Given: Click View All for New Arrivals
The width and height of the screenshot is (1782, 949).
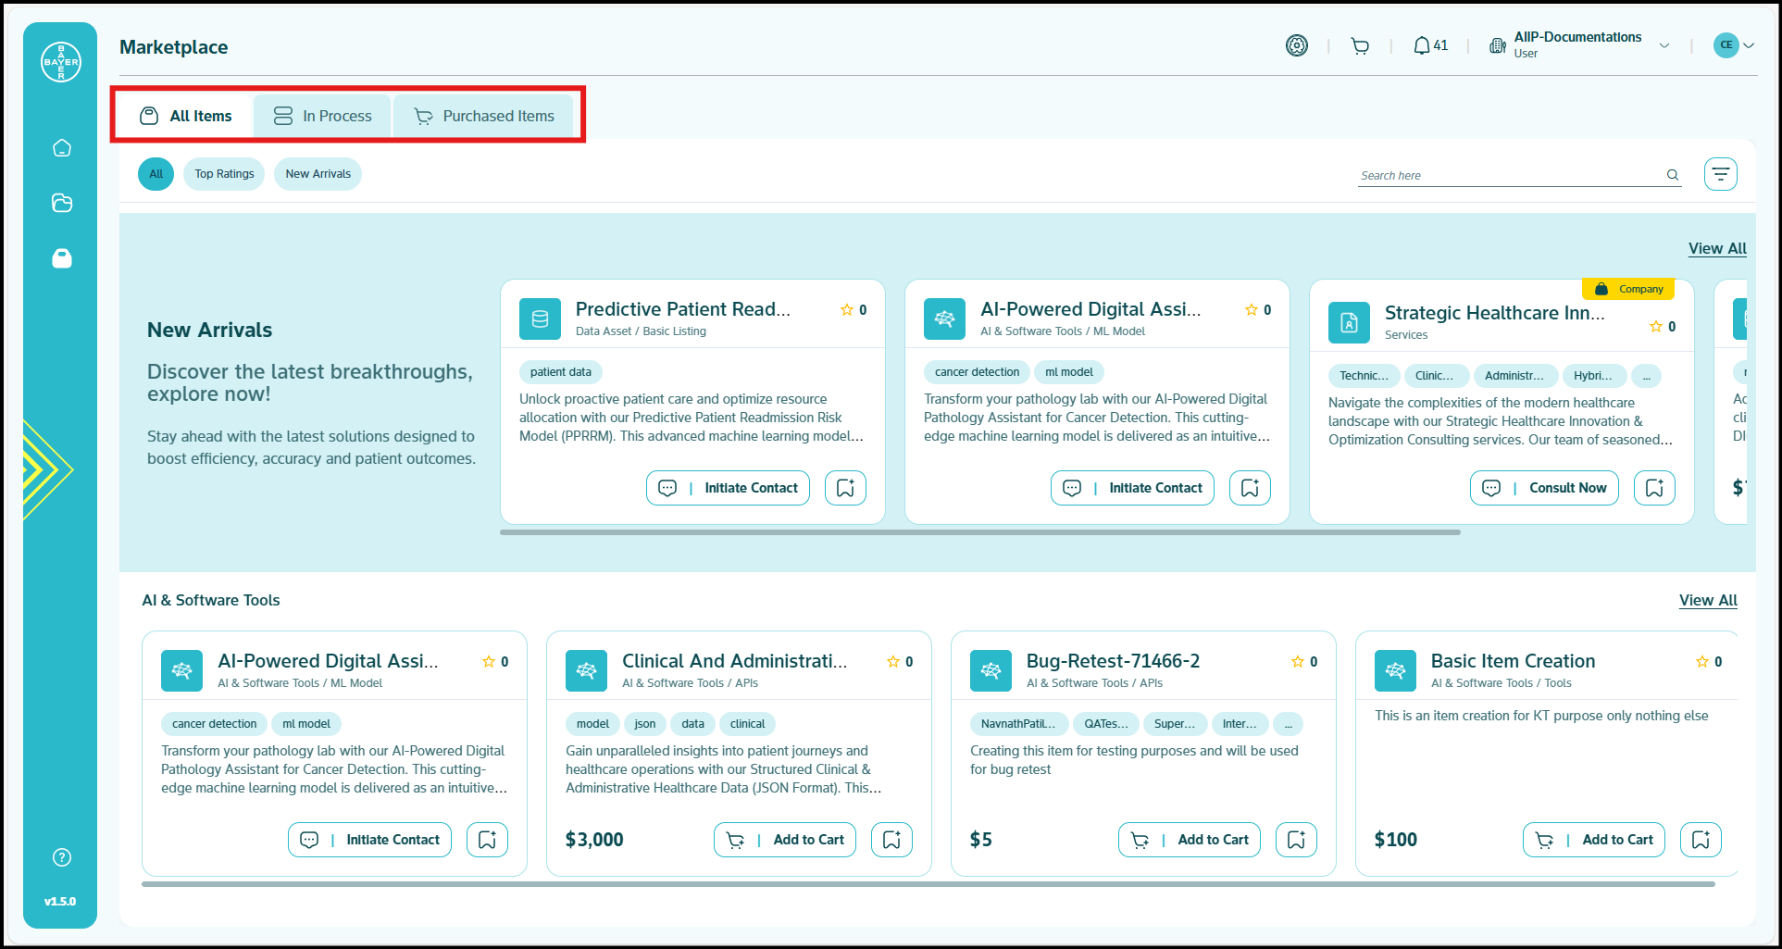Looking at the screenshot, I should tap(1716, 248).
